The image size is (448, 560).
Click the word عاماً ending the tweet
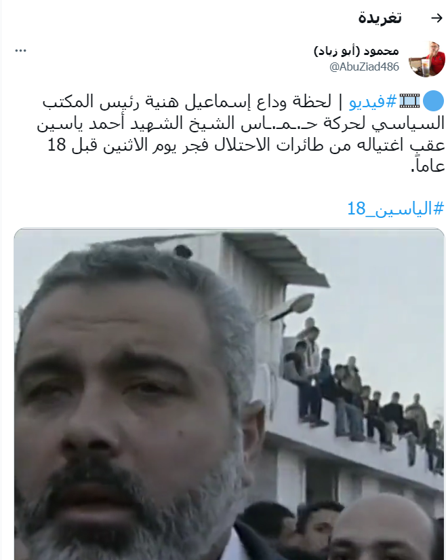tap(428, 166)
